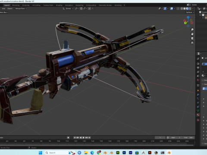This screenshot has width=207, height=155.
Task: Switch to the UV Editing workspace tab
Action: click(x=36, y=5)
